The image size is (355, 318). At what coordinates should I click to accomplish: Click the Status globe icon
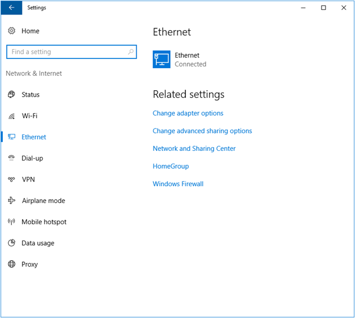12,95
